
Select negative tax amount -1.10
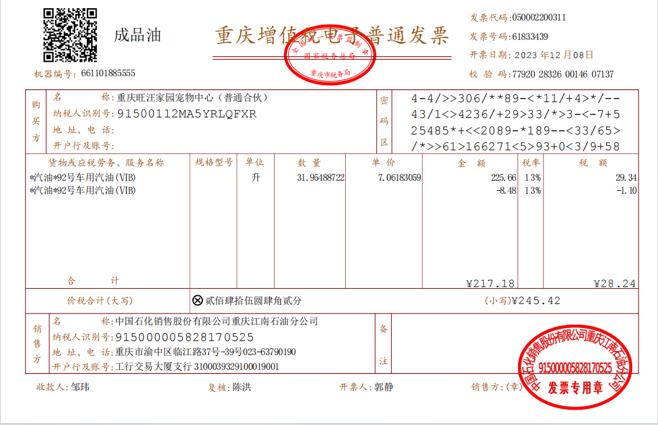click(x=626, y=191)
